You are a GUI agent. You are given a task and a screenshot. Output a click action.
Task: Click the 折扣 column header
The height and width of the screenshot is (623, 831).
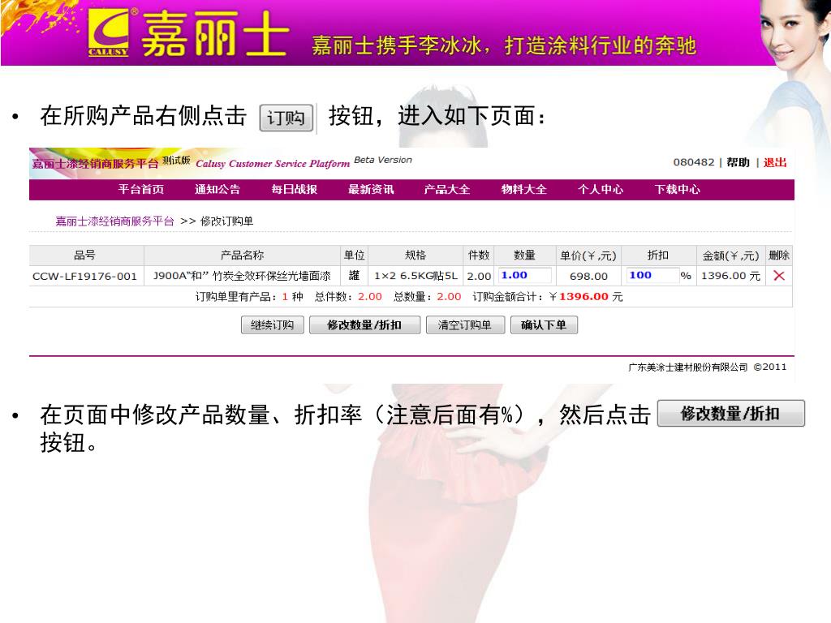[657, 255]
